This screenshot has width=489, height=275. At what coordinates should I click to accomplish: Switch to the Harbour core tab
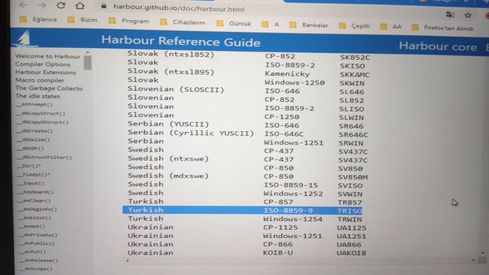click(438, 46)
